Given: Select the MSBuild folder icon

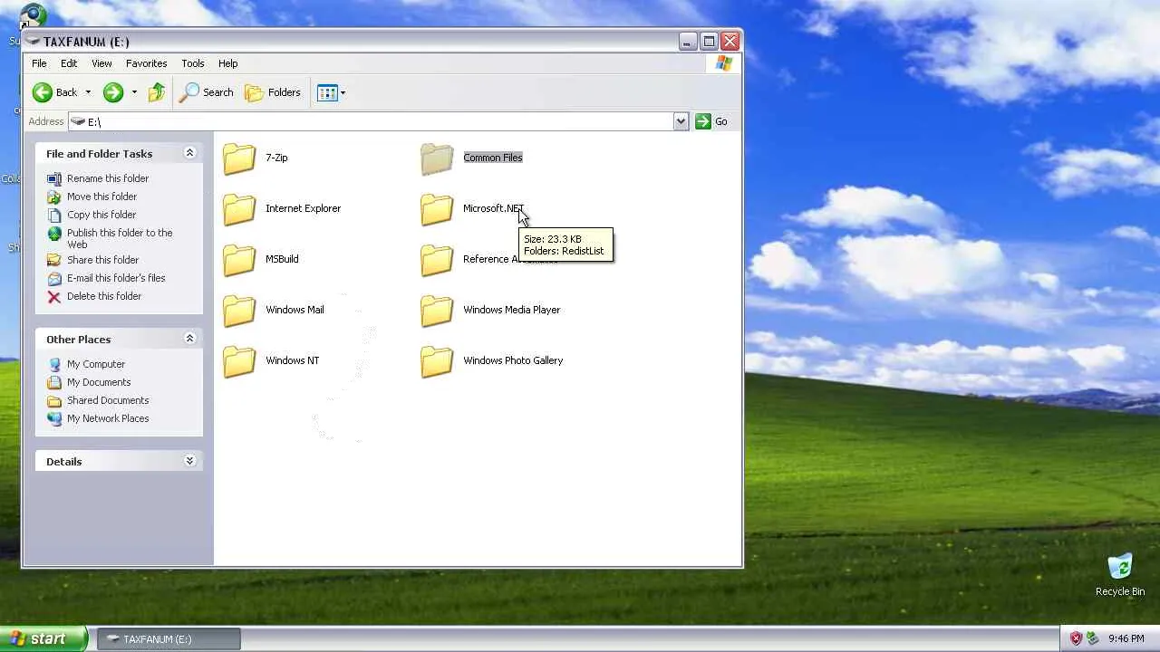Looking at the screenshot, I should pyautogui.click(x=239, y=260).
